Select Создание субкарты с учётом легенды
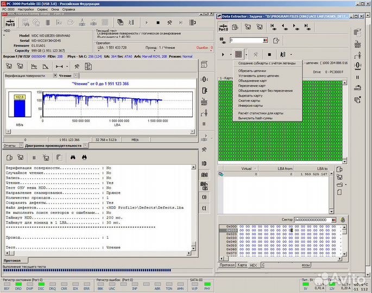This screenshot has width=372, height=293. click(x=267, y=63)
